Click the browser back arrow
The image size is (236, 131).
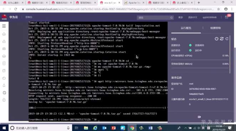click(4, 9)
